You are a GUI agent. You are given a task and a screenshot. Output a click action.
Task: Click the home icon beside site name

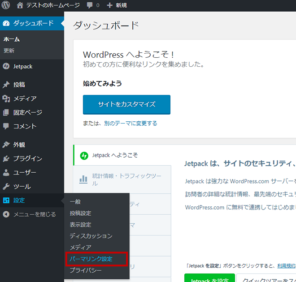pos(20,5)
